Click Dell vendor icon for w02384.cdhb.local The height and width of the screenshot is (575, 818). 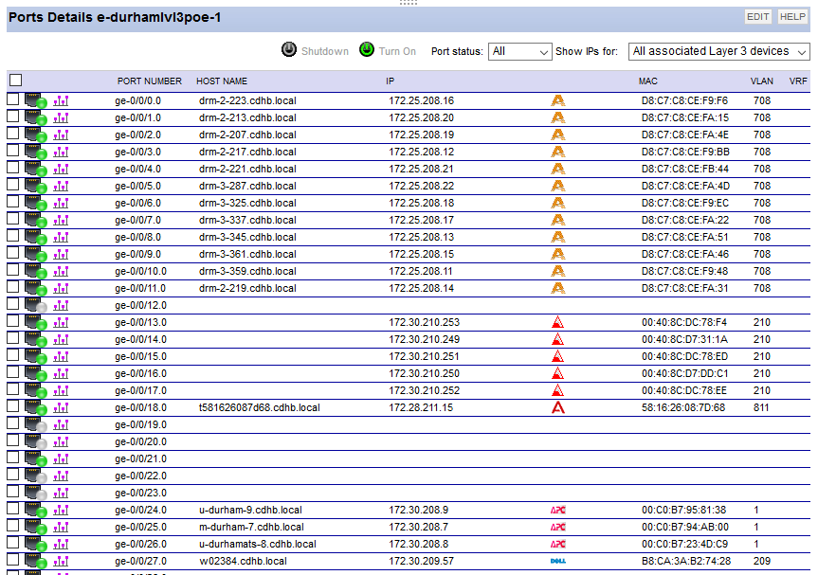click(x=557, y=562)
